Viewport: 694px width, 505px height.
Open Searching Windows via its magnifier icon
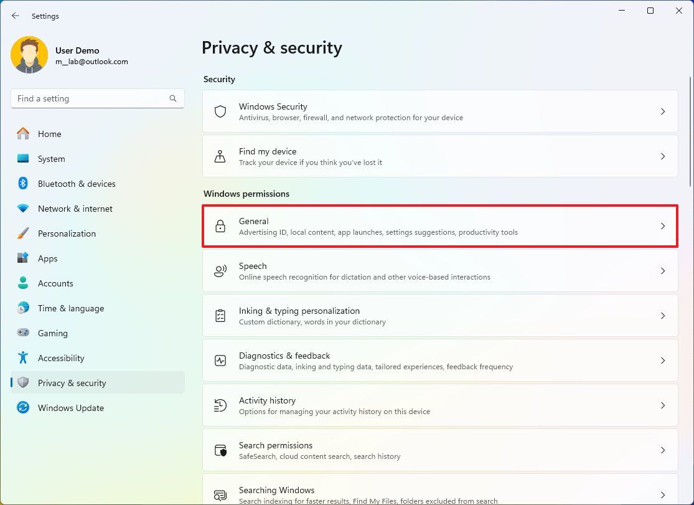coord(220,494)
